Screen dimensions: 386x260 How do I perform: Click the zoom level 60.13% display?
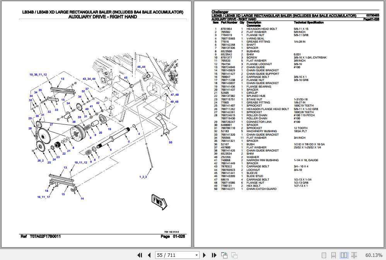pos(374,255)
